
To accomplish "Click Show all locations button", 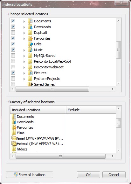I will coord(30,175).
